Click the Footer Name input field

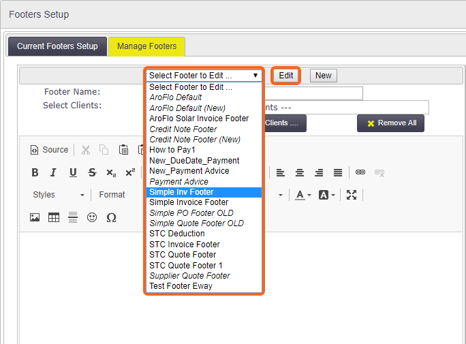click(313, 93)
